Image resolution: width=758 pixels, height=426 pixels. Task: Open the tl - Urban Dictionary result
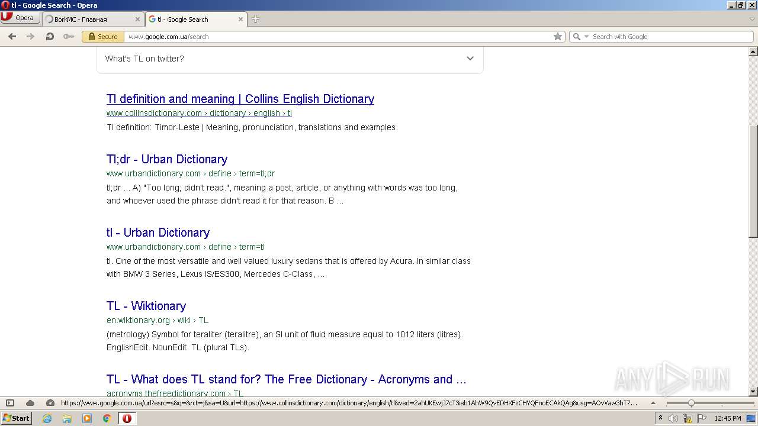pos(158,233)
